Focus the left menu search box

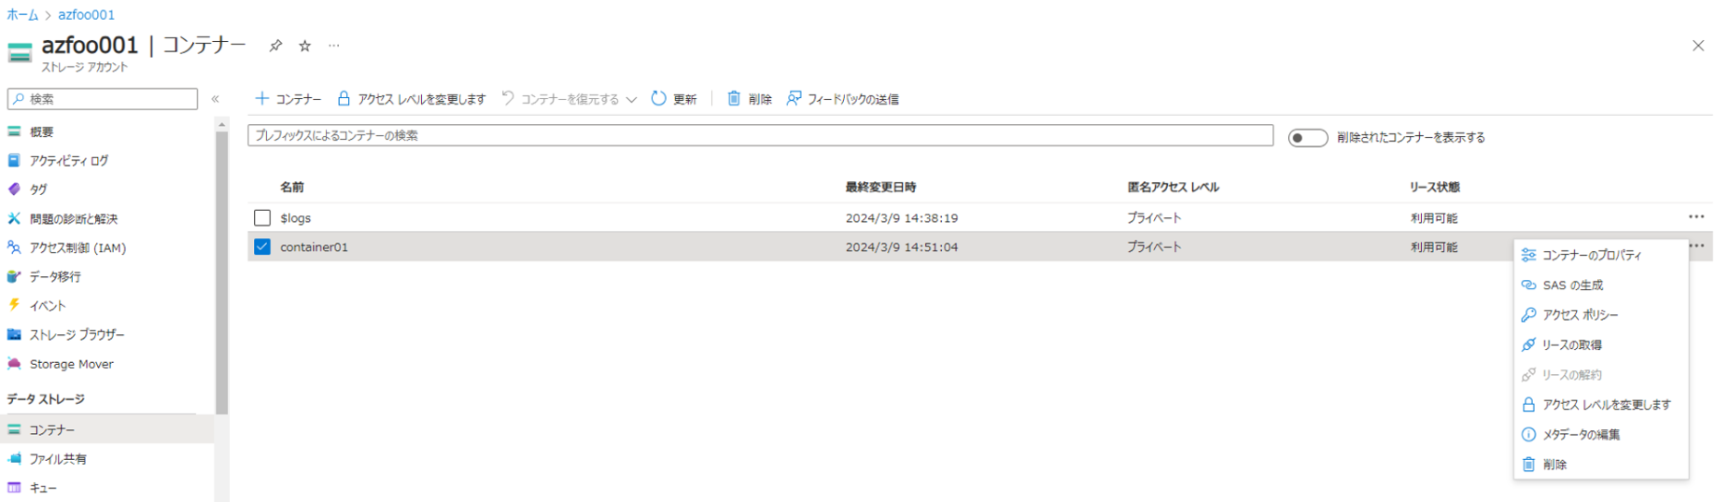click(x=103, y=99)
